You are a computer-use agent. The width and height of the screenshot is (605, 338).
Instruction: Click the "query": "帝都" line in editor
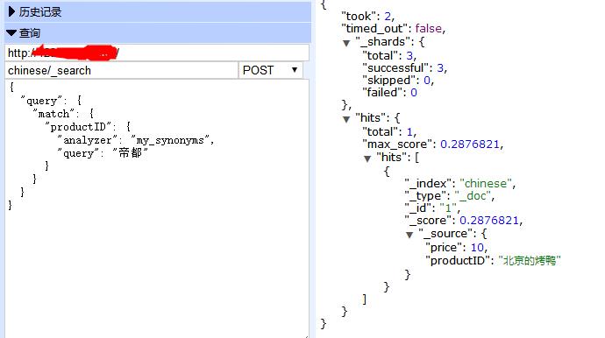tap(103, 153)
